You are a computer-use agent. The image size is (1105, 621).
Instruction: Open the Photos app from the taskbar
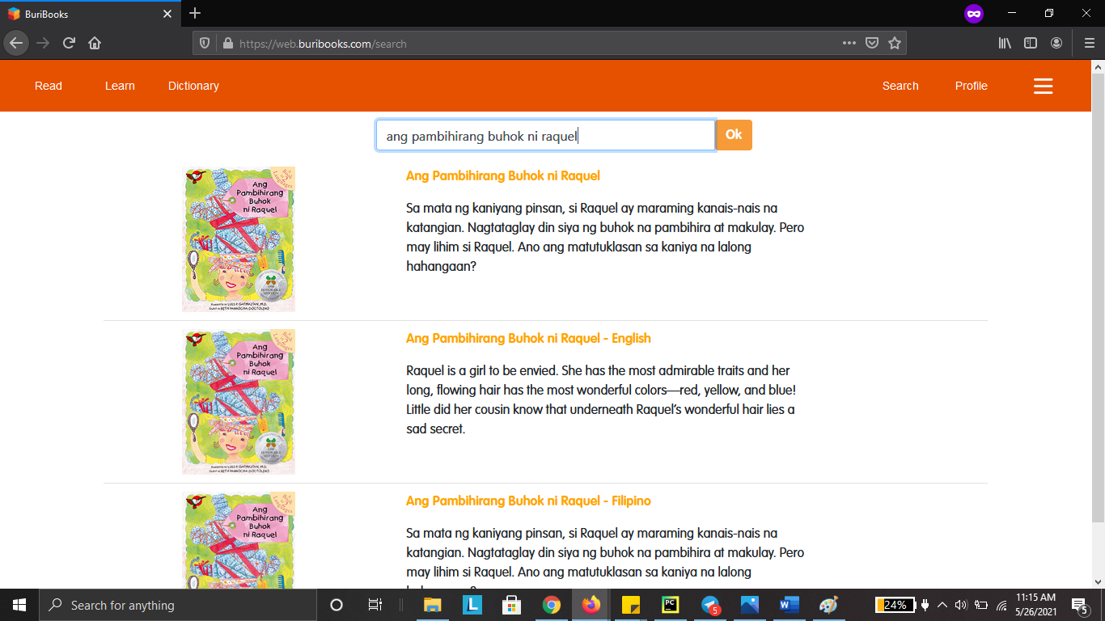pos(750,605)
